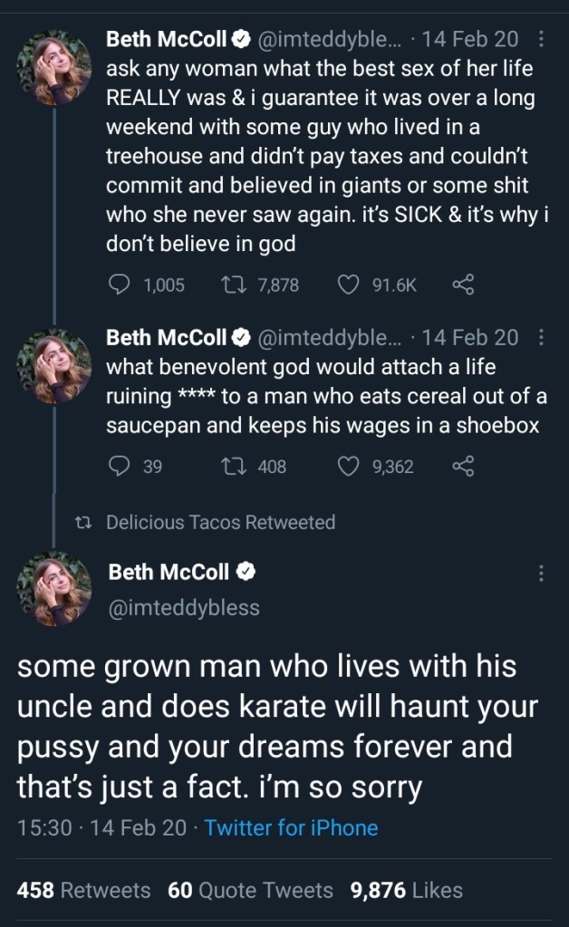Reply to the second tweet with 39 replies
Image resolution: width=569 pixels, height=927 pixels.
(121, 467)
